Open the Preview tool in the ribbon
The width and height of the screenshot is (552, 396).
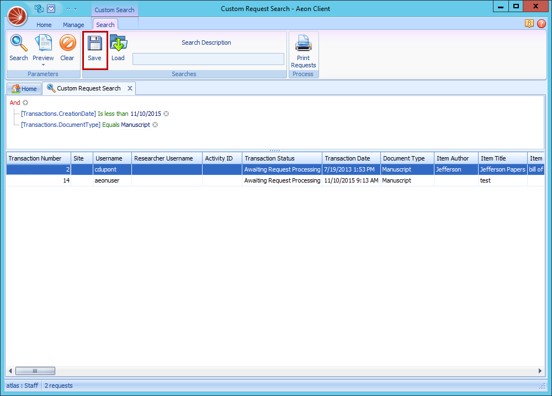click(x=43, y=46)
